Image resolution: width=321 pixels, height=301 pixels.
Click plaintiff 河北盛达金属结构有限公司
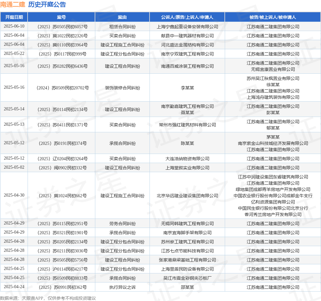[x=187, y=45]
